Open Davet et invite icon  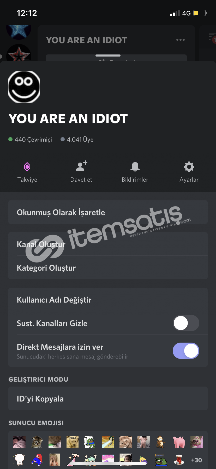click(81, 166)
